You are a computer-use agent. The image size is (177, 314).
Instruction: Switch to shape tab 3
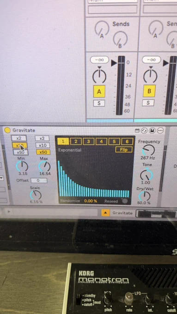[89, 142]
